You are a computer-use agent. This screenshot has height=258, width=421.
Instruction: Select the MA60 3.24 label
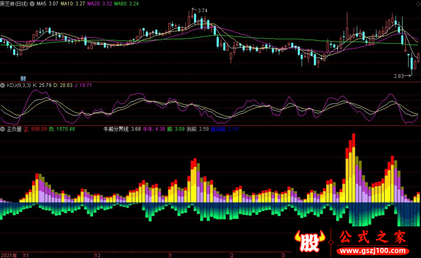click(x=126, y=4)
